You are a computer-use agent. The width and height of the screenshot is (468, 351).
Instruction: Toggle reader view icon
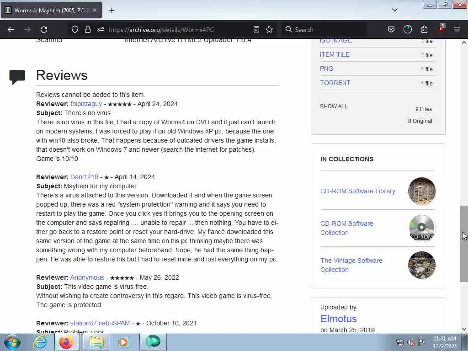tap(256, 29)
